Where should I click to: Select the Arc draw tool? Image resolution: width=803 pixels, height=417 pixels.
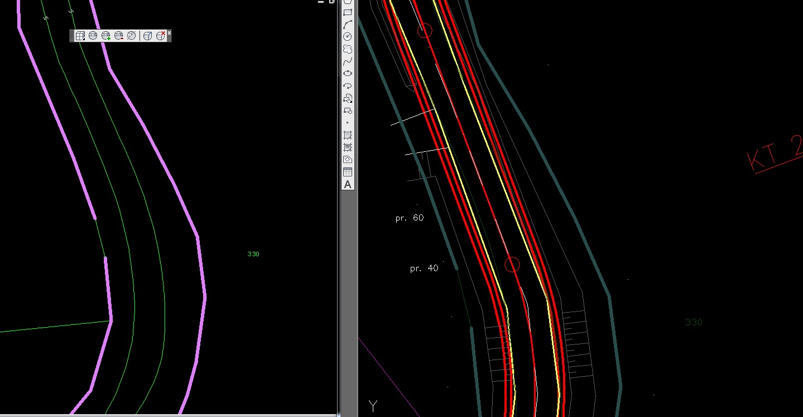tap(348, 25)
